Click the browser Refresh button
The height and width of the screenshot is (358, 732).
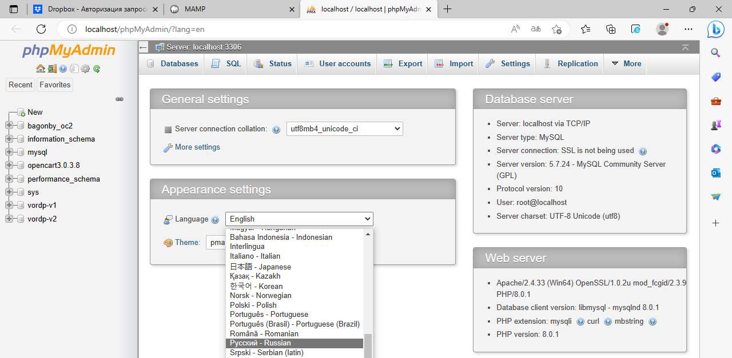pos(41,29)
